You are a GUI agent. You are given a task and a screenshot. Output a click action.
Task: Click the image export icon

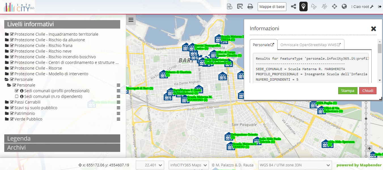tap(240, 7)
